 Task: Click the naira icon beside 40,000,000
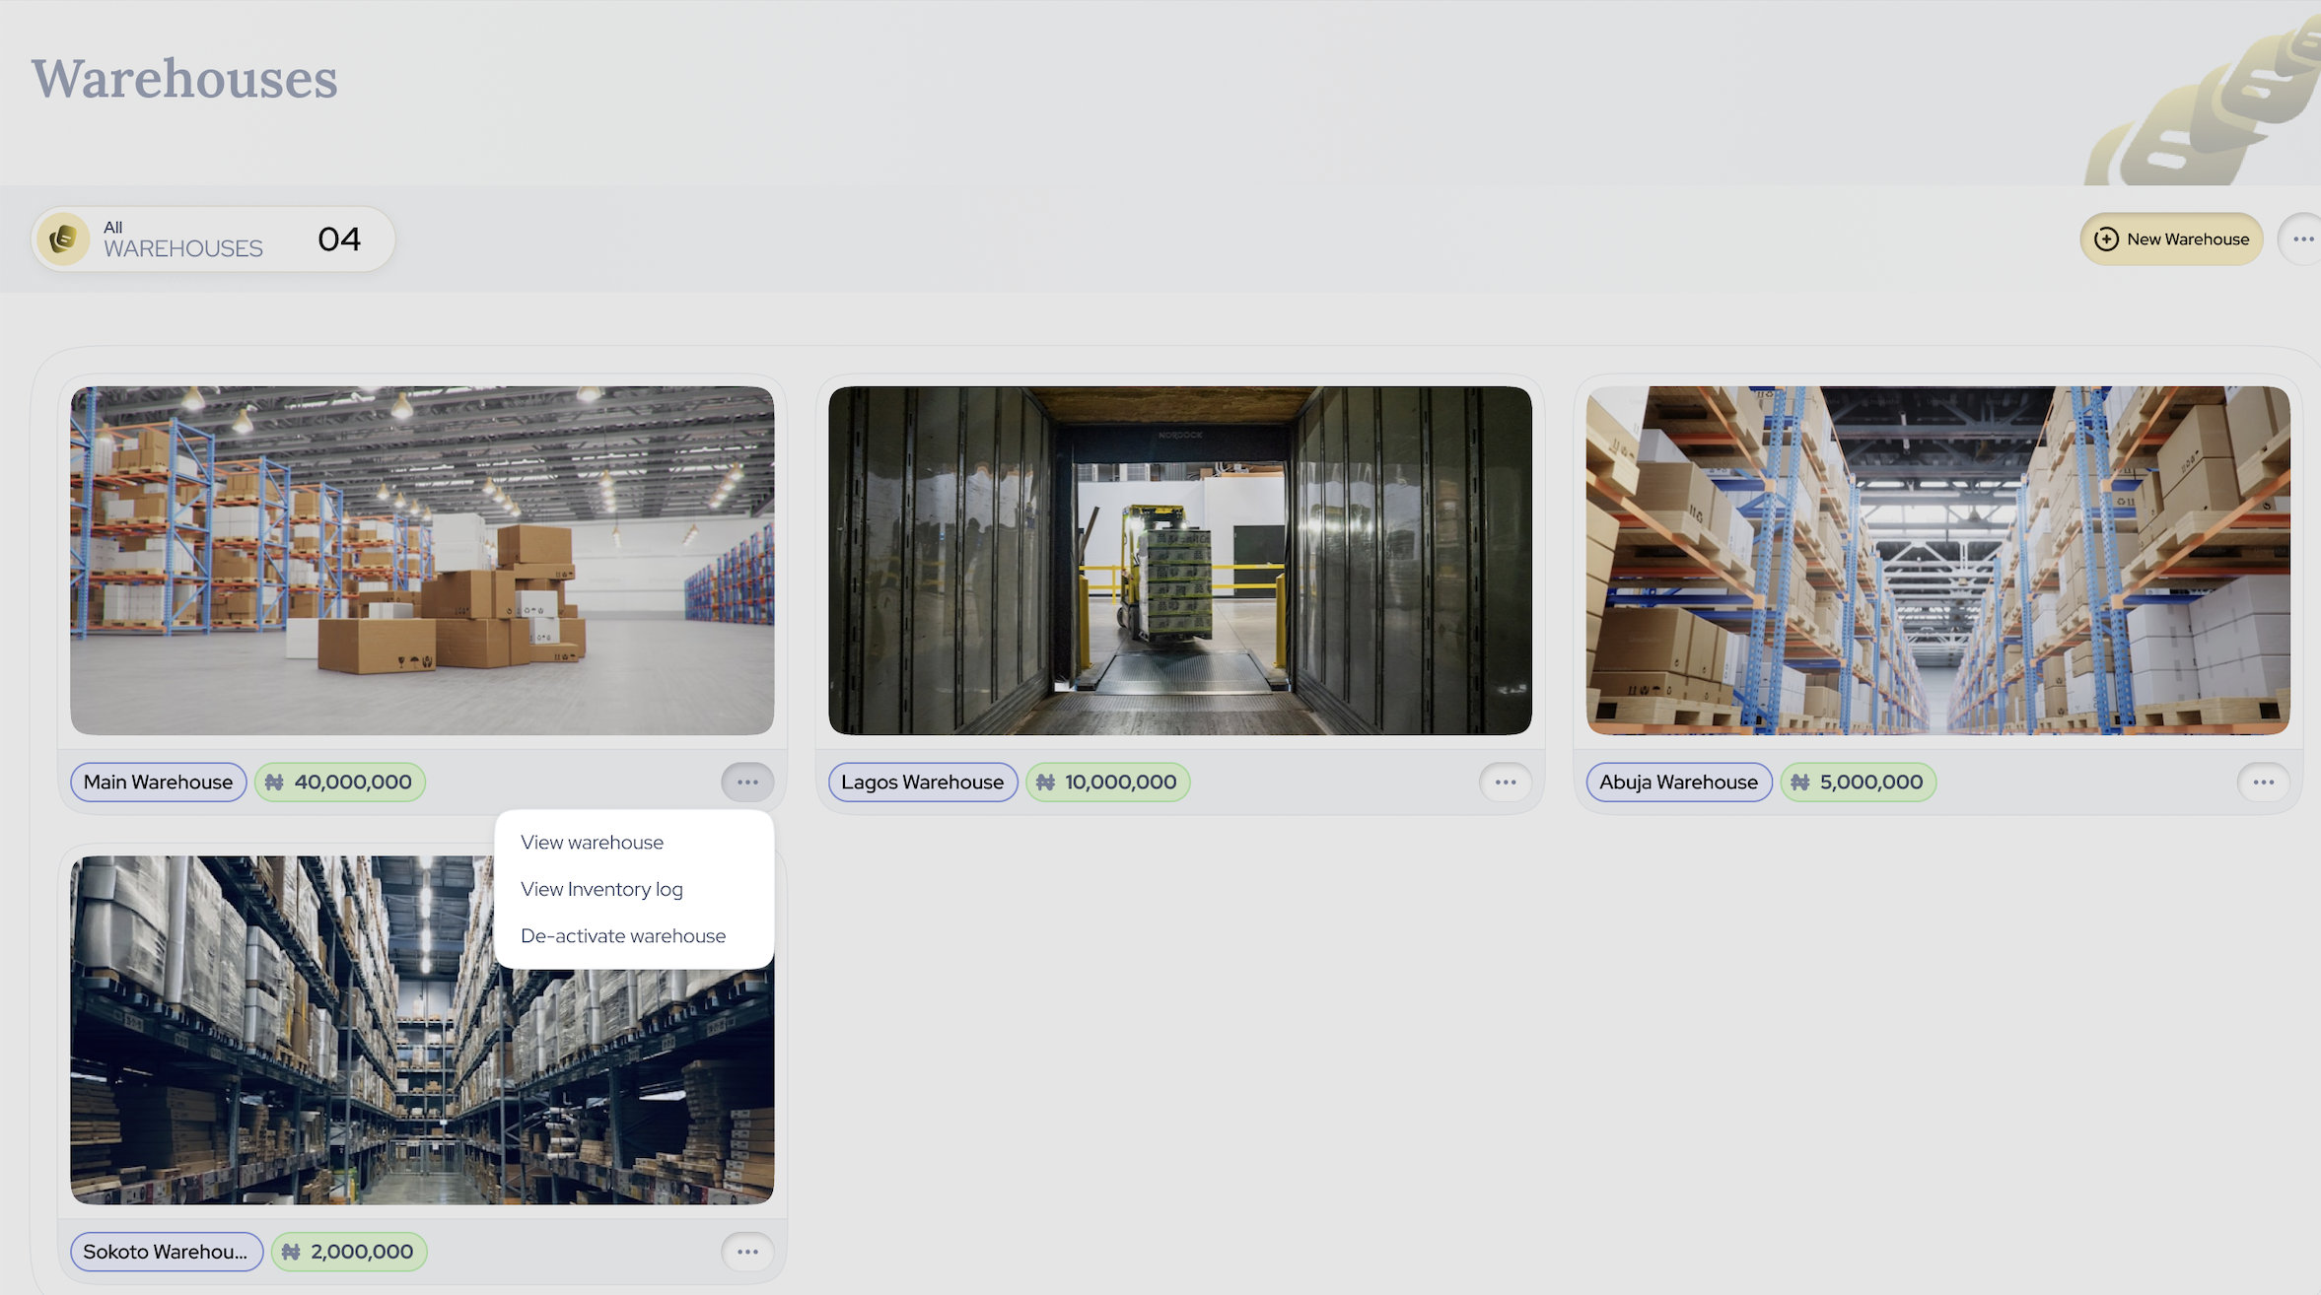(x=274, y=783)
